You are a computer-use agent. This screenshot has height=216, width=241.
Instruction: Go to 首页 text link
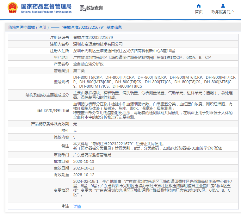pos(199,12)
